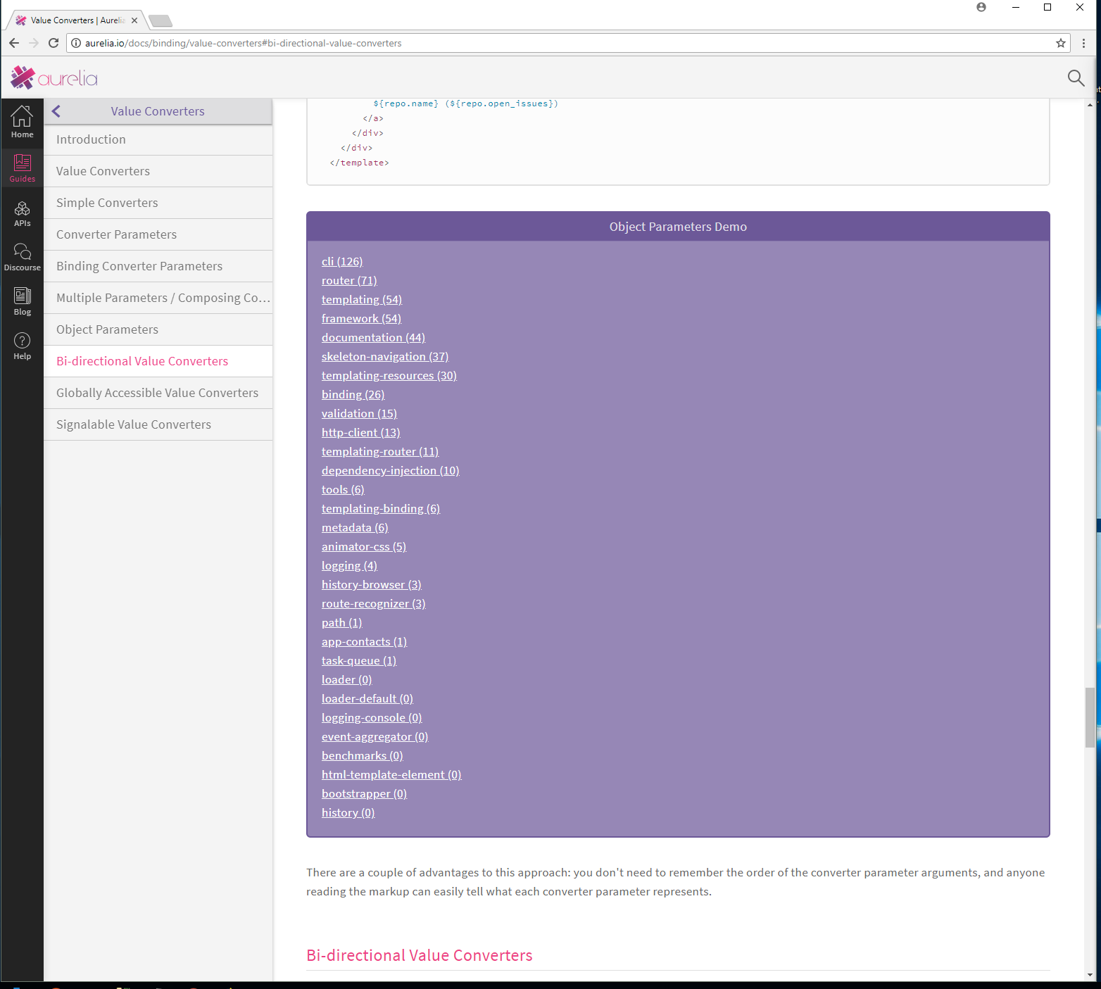Click the address bar URL
This screenshot has width=1101, height=989.
click(x=243, y=43)
